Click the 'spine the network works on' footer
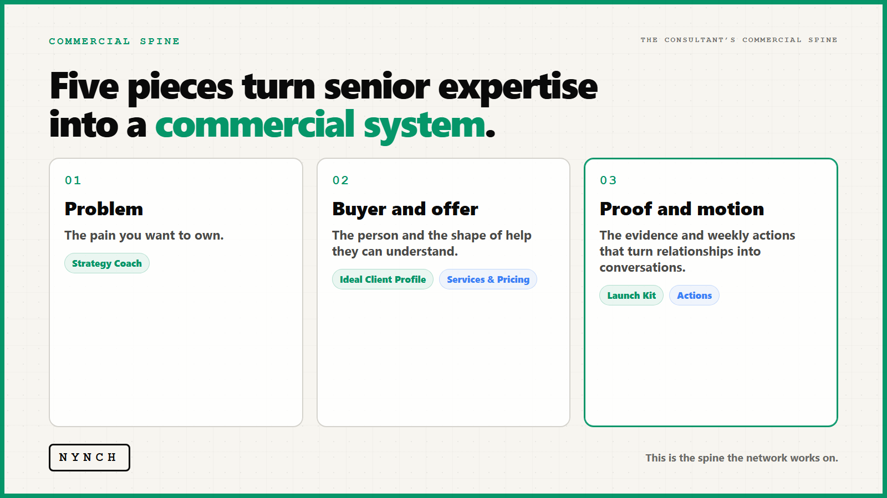Viewport: 887px width, 498px height. (742, 458)
